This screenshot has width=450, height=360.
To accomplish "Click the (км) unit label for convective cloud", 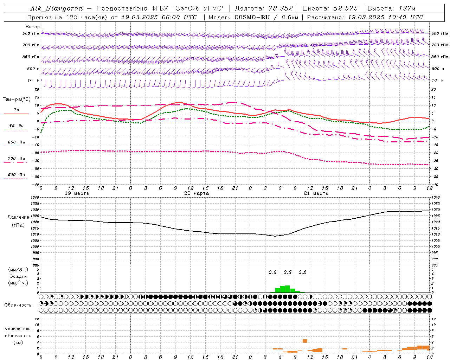I will [x=18, y=342].
